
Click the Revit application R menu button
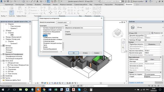(x=2, y=2)
